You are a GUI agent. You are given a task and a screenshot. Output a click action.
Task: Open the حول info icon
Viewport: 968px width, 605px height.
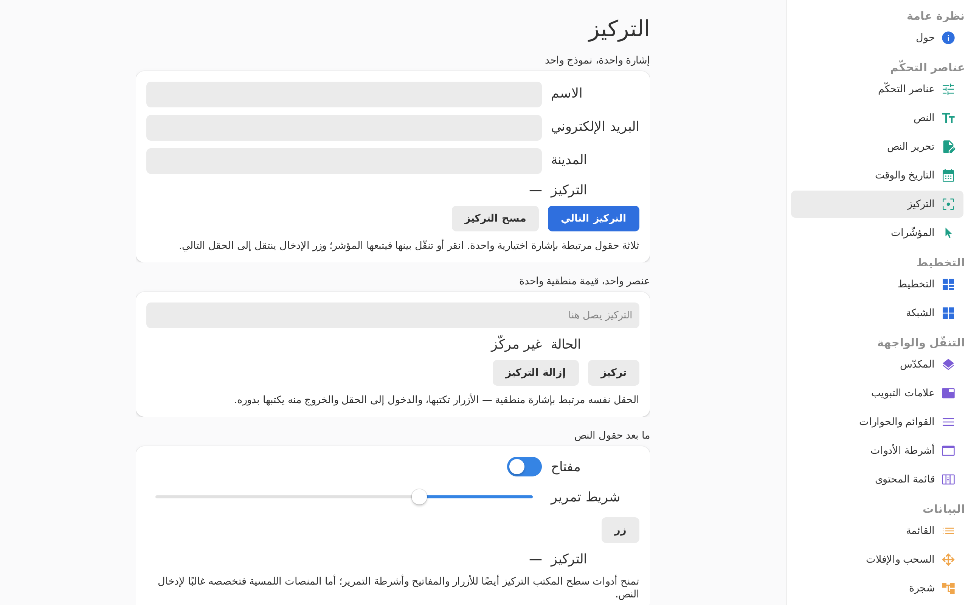pos(948,38)
